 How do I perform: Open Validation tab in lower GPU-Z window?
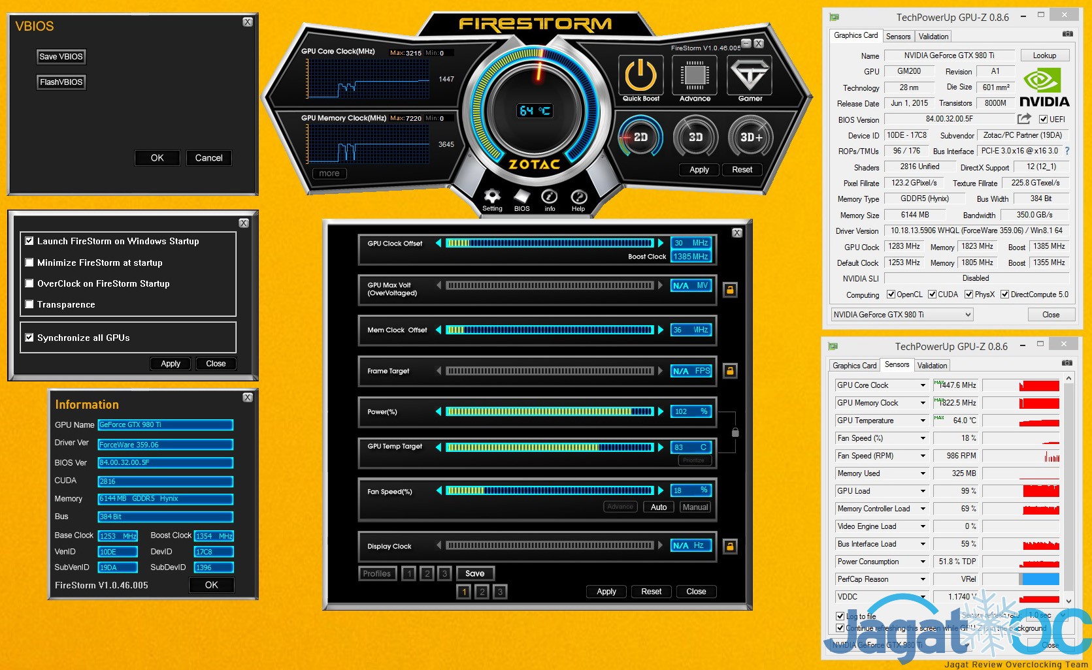tap(932, 366)
